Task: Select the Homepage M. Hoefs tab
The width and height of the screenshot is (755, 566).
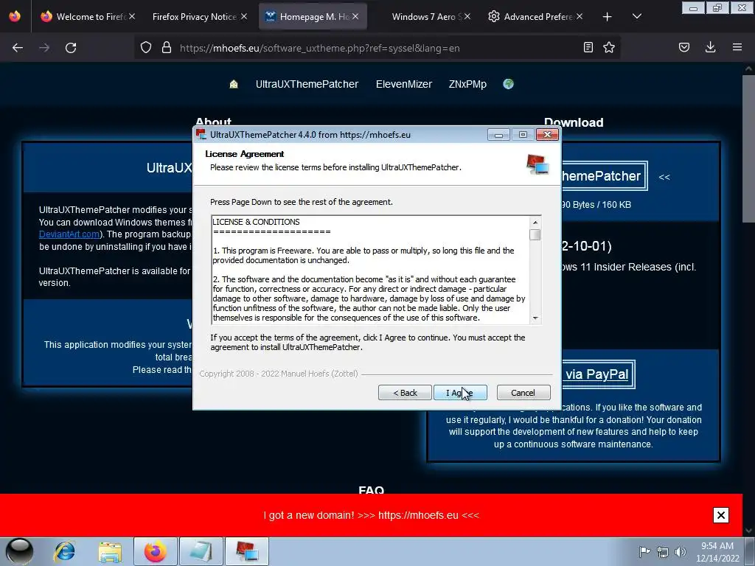Action: tap(313, 16)
